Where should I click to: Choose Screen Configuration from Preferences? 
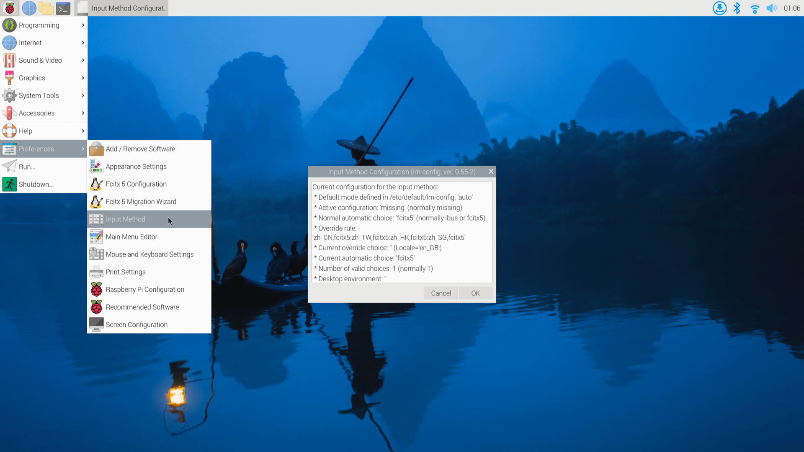coord(136,324)
